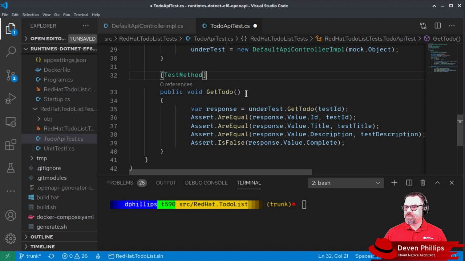Screen dimensions: 465x261
Task: Show the Output panel tab
Action: [x=166, y=183]
